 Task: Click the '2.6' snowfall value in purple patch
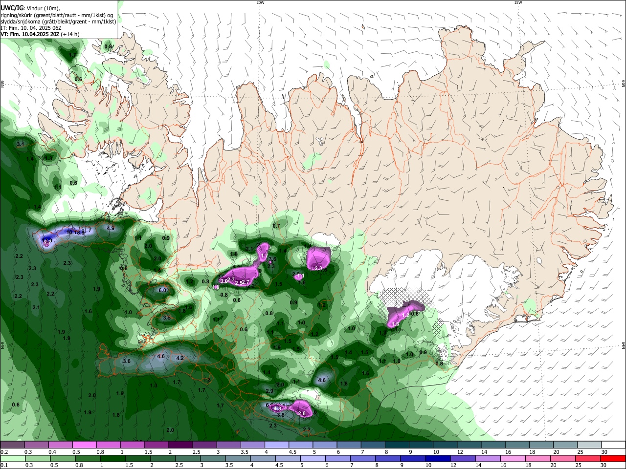(302, 414)
